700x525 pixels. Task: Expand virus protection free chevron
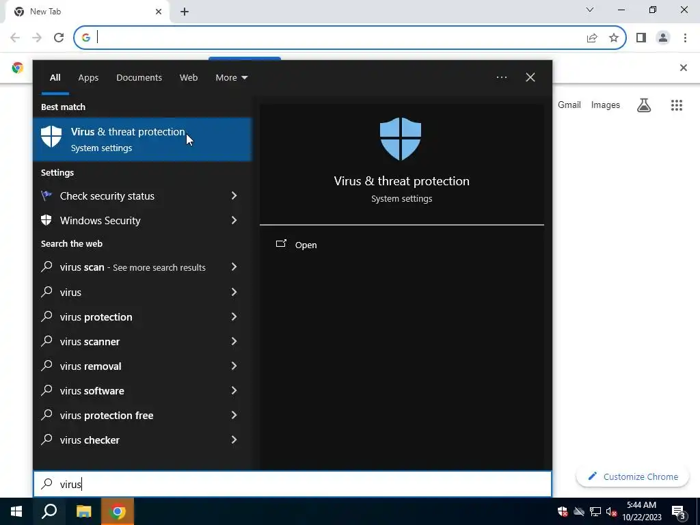point(234,415)
